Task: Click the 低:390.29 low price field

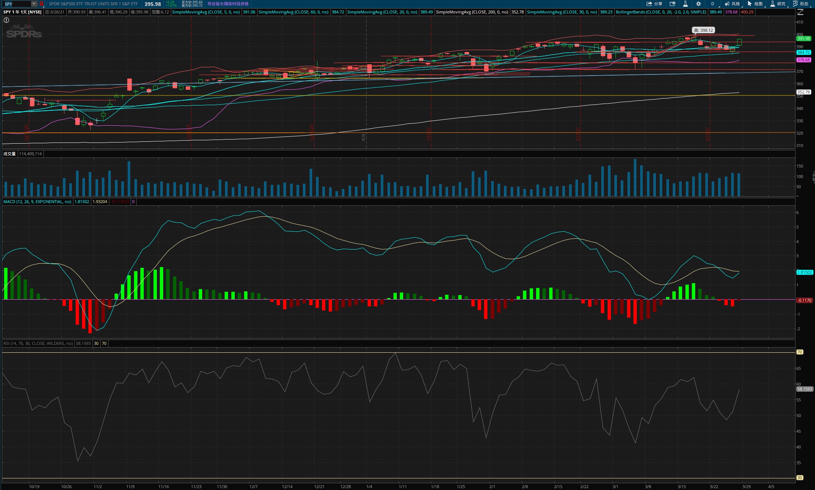Action: point(118,12)
